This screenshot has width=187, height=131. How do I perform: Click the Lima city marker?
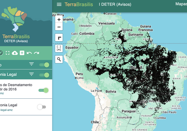[76, 78]
